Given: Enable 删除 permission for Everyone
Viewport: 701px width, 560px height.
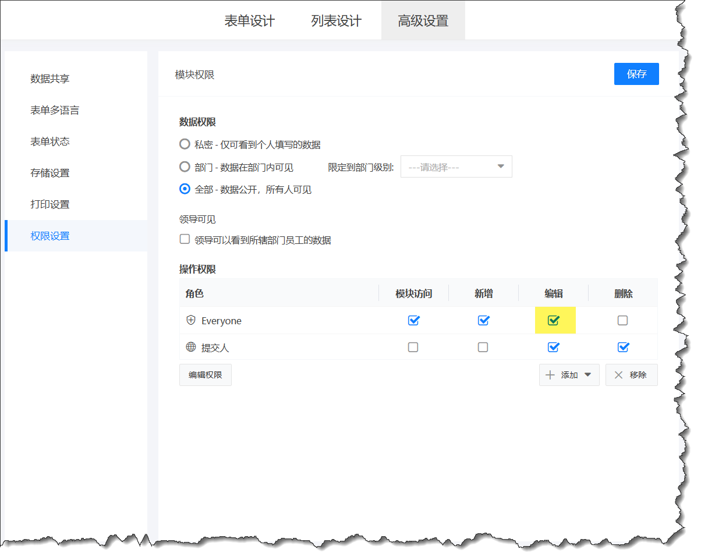Looking at the screenshot, I should pos(623,320).
